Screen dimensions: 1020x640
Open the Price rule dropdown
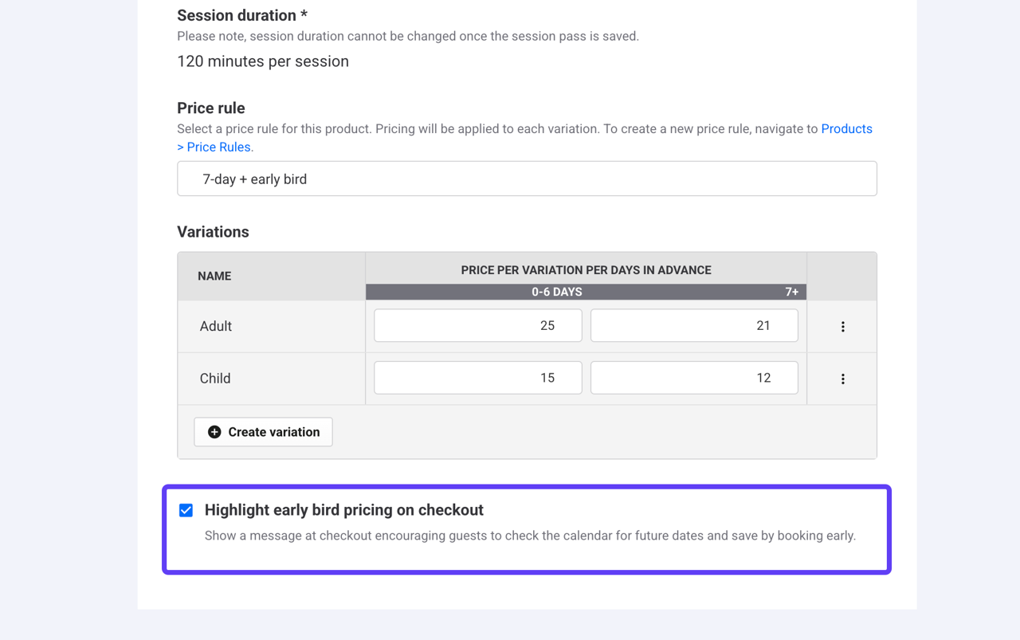coord(527,179)
